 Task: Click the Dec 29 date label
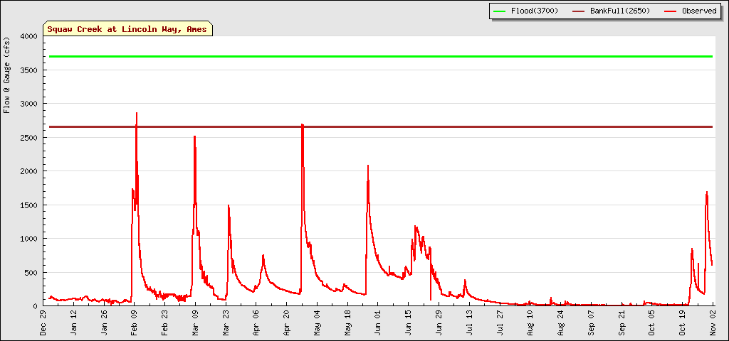[x=43, y=323]
